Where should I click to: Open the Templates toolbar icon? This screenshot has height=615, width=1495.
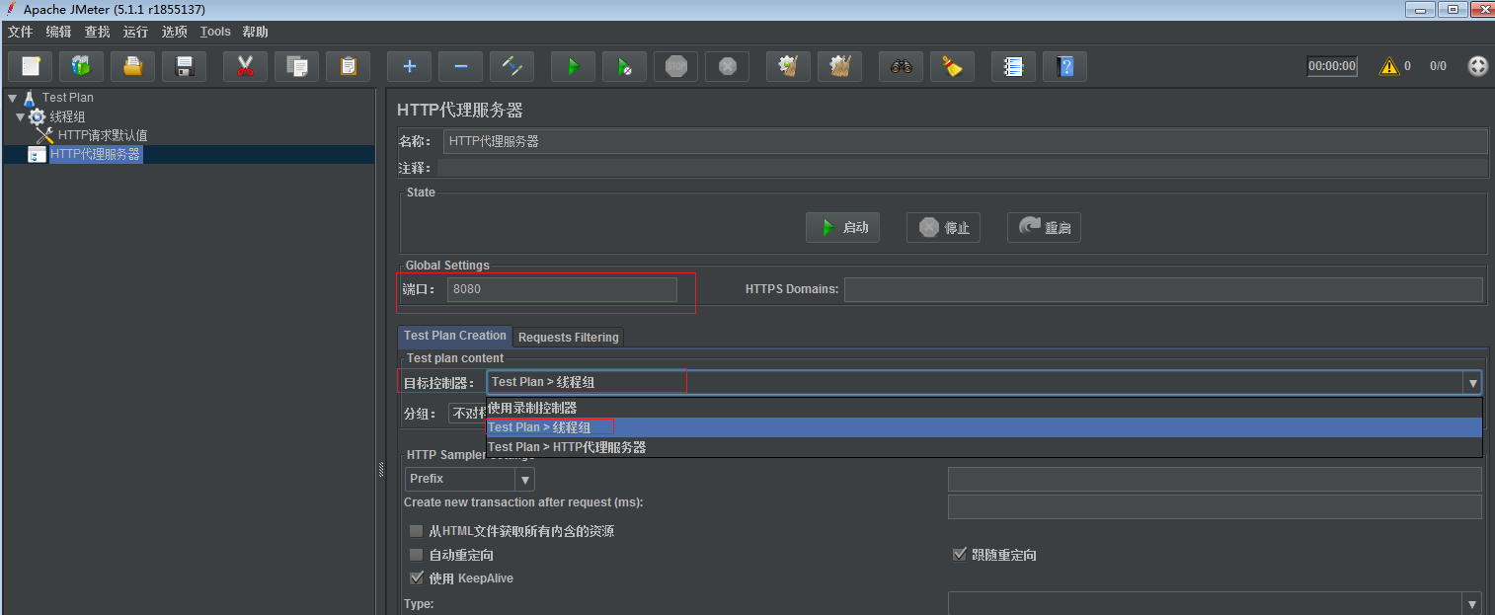(82, 66)
